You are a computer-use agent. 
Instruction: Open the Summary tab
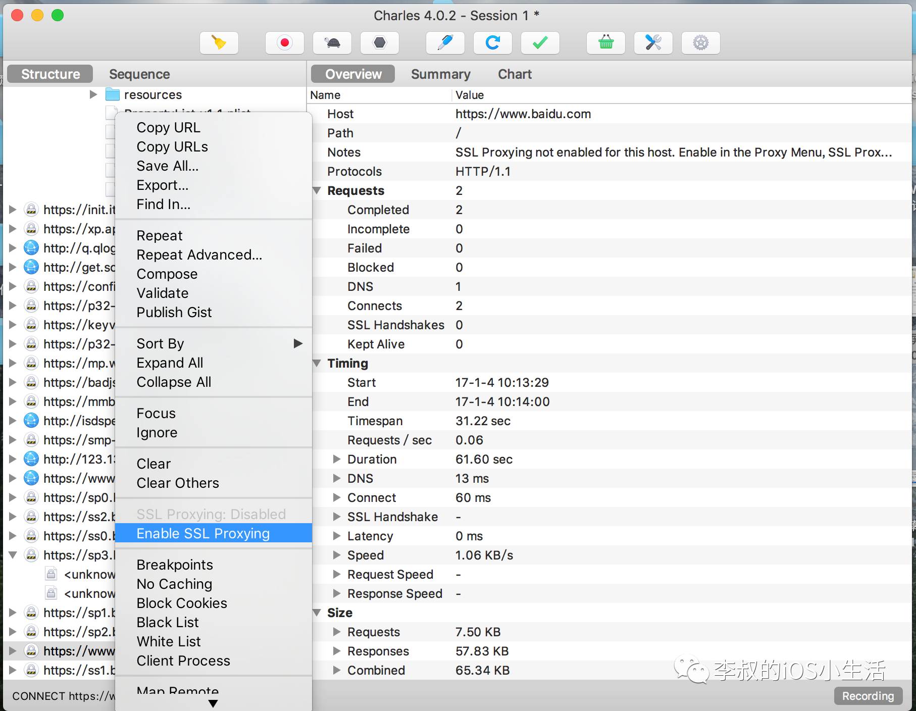[441, 74]
